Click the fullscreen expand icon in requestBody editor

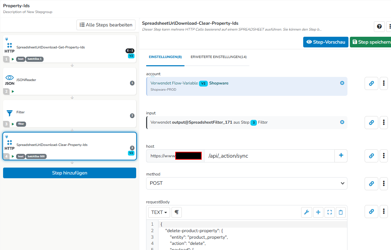coord(329,212)
